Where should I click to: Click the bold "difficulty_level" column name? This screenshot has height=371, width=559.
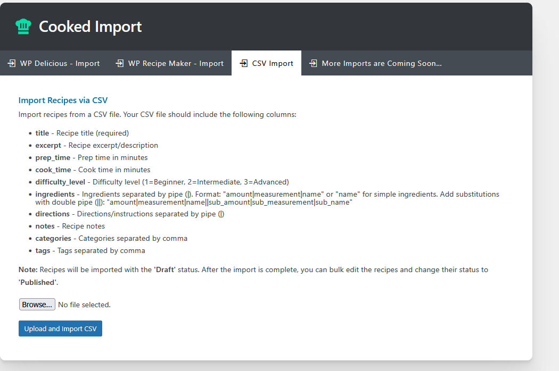click(x=60, y=182)
